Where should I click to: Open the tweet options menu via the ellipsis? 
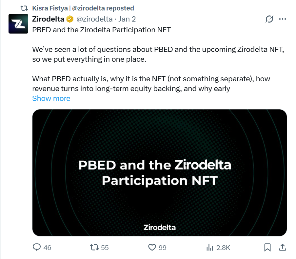(x=283, y=19)
